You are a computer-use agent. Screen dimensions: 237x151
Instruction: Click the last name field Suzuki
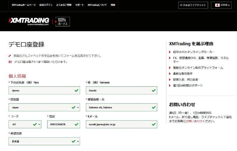pyautogui.click(x=122, y=90)
